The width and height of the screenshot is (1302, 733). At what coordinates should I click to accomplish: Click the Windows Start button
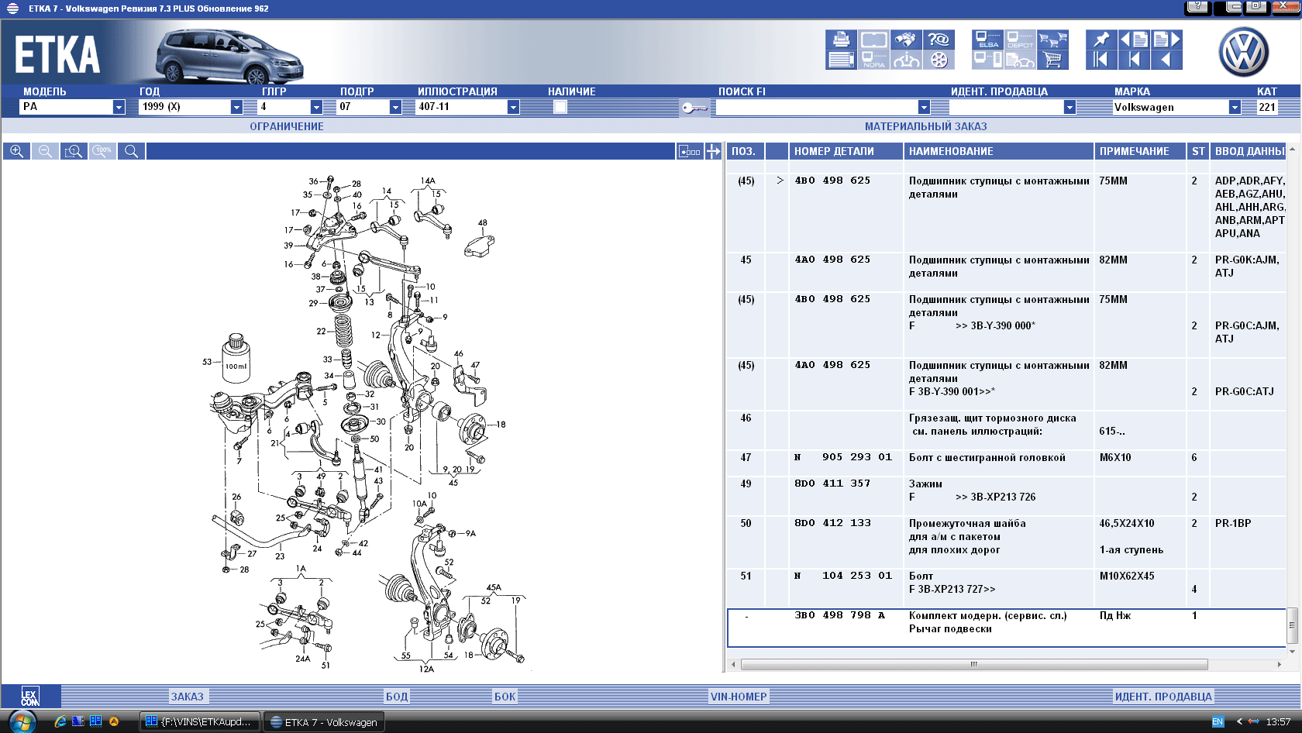point(22,721)
